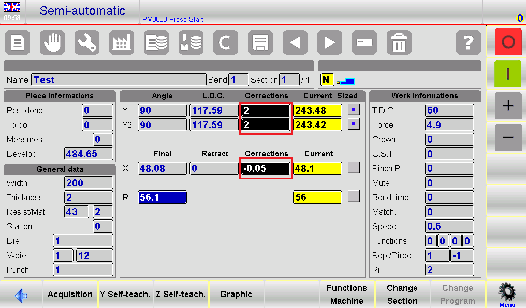
Task: Click the PM0000 Press Start message
Action: 173,20
